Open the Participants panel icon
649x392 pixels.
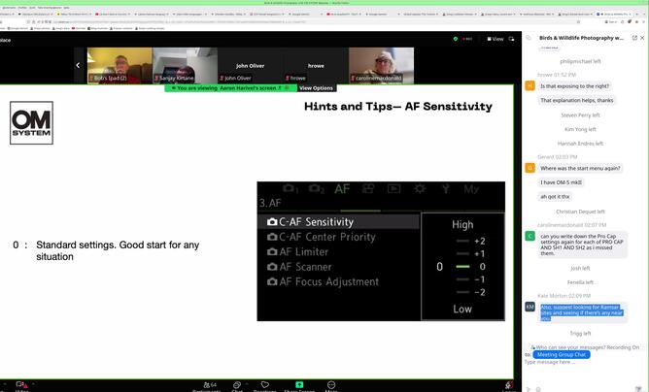tap(207, 385)
